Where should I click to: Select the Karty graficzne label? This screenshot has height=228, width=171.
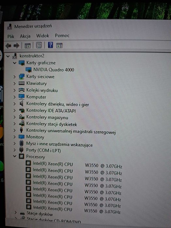coord(41,63)
